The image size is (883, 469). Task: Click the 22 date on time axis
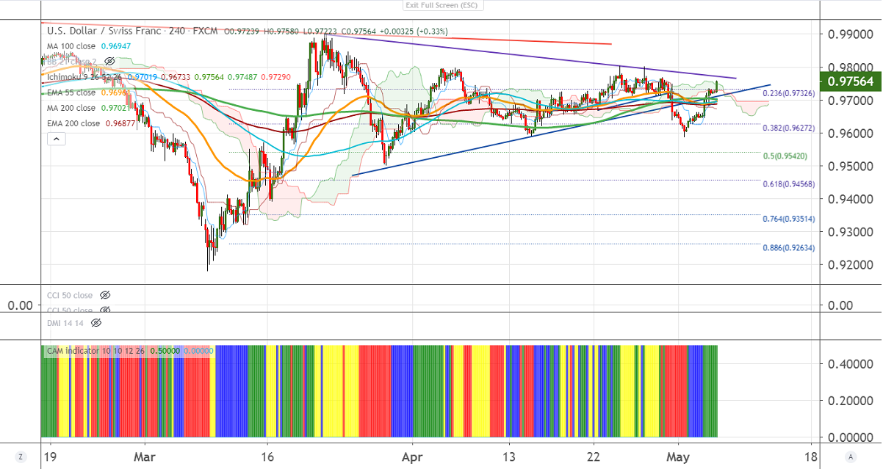594,456
